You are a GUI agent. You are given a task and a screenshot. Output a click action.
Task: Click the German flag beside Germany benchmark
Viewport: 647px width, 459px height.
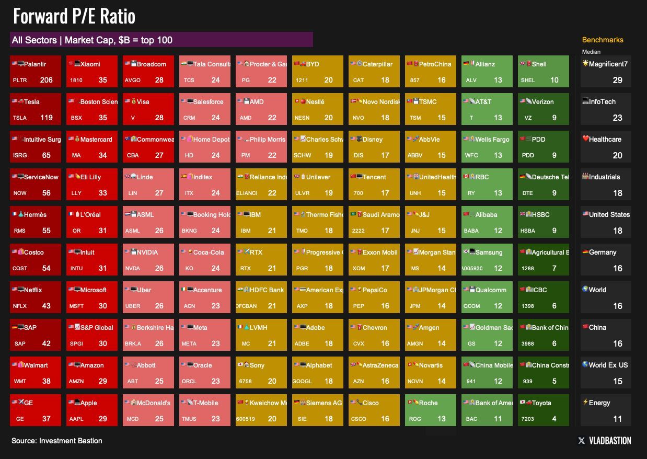pos(585,252)
